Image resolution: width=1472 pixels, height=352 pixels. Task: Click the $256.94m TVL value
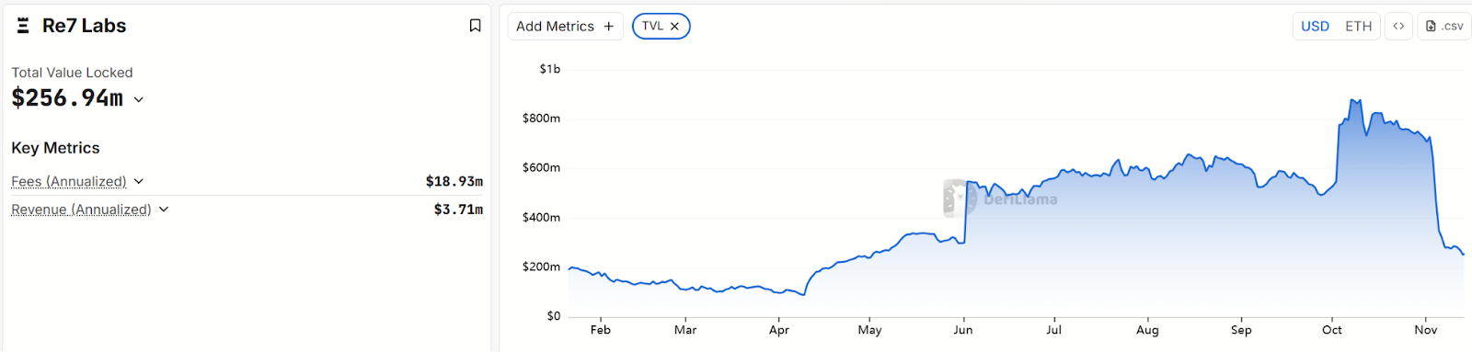click(x=67, y=98)
